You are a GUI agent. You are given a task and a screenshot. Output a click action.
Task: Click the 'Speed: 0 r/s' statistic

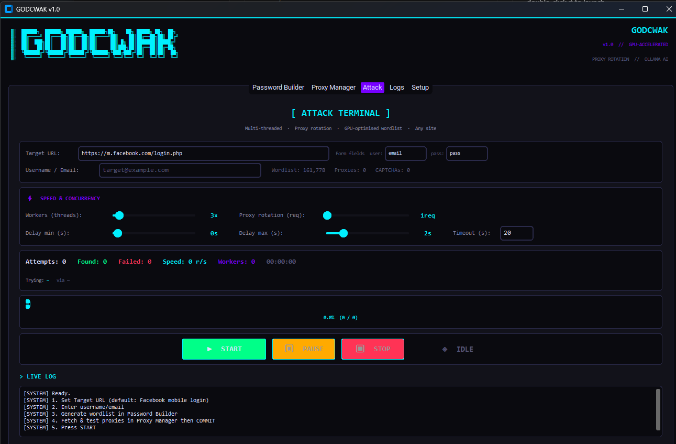click(185, 262)
